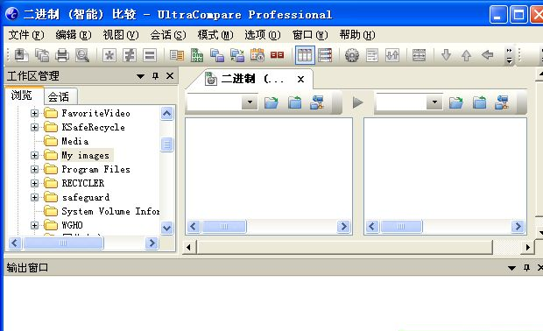Open left file path dropdown
The image size is (543, 331).
(x=250, y=102)
